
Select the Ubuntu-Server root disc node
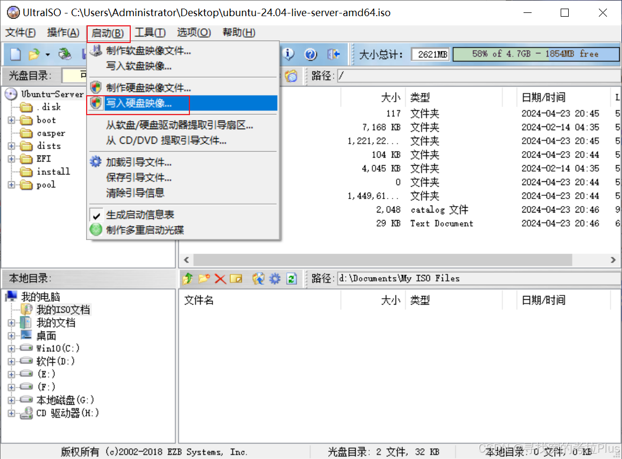pyautogui.click(x=52, y=94)
